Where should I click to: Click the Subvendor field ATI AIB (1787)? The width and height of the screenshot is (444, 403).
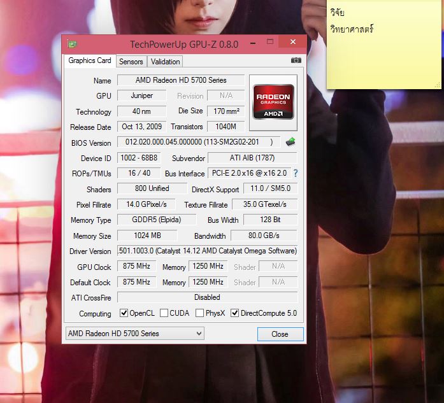(252, 158)
